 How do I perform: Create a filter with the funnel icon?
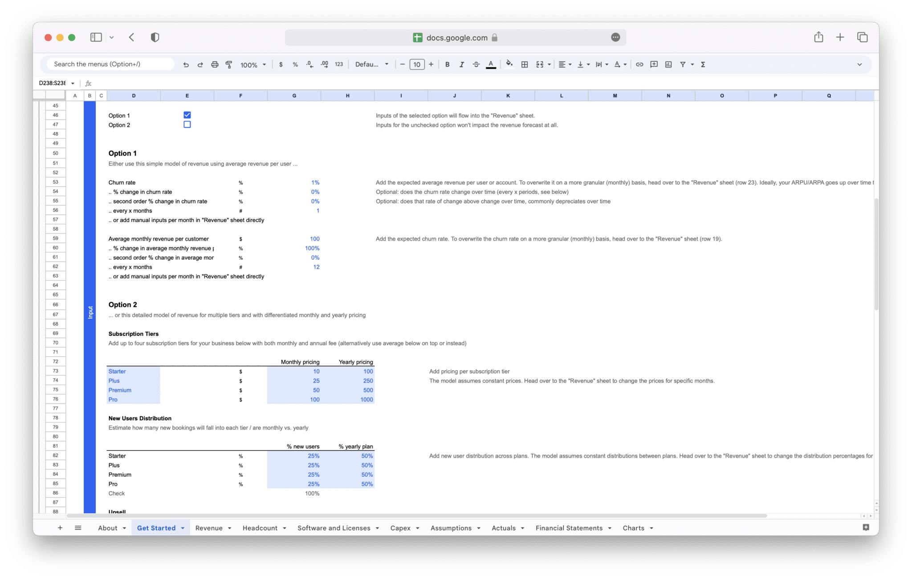tap(683, 64)
